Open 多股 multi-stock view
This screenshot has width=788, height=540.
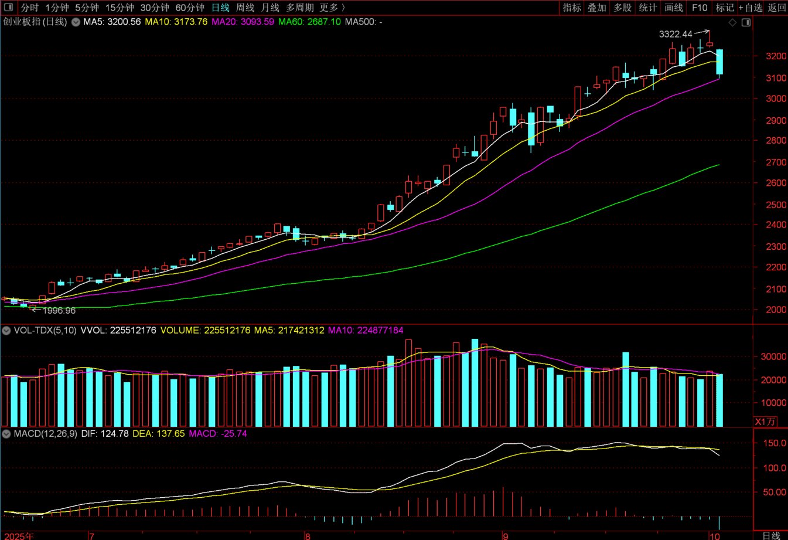623,8
